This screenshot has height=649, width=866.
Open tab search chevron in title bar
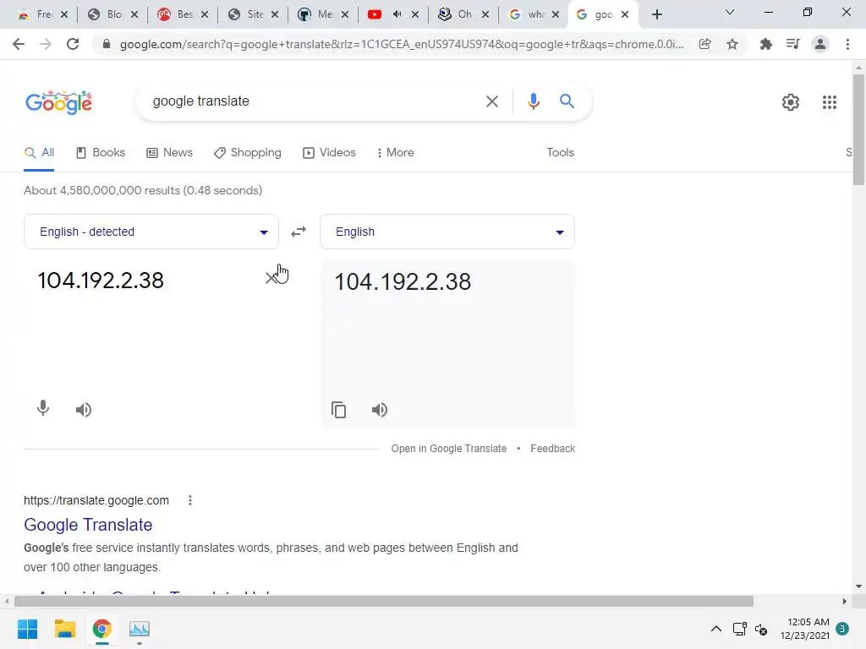tap(730, 13)
